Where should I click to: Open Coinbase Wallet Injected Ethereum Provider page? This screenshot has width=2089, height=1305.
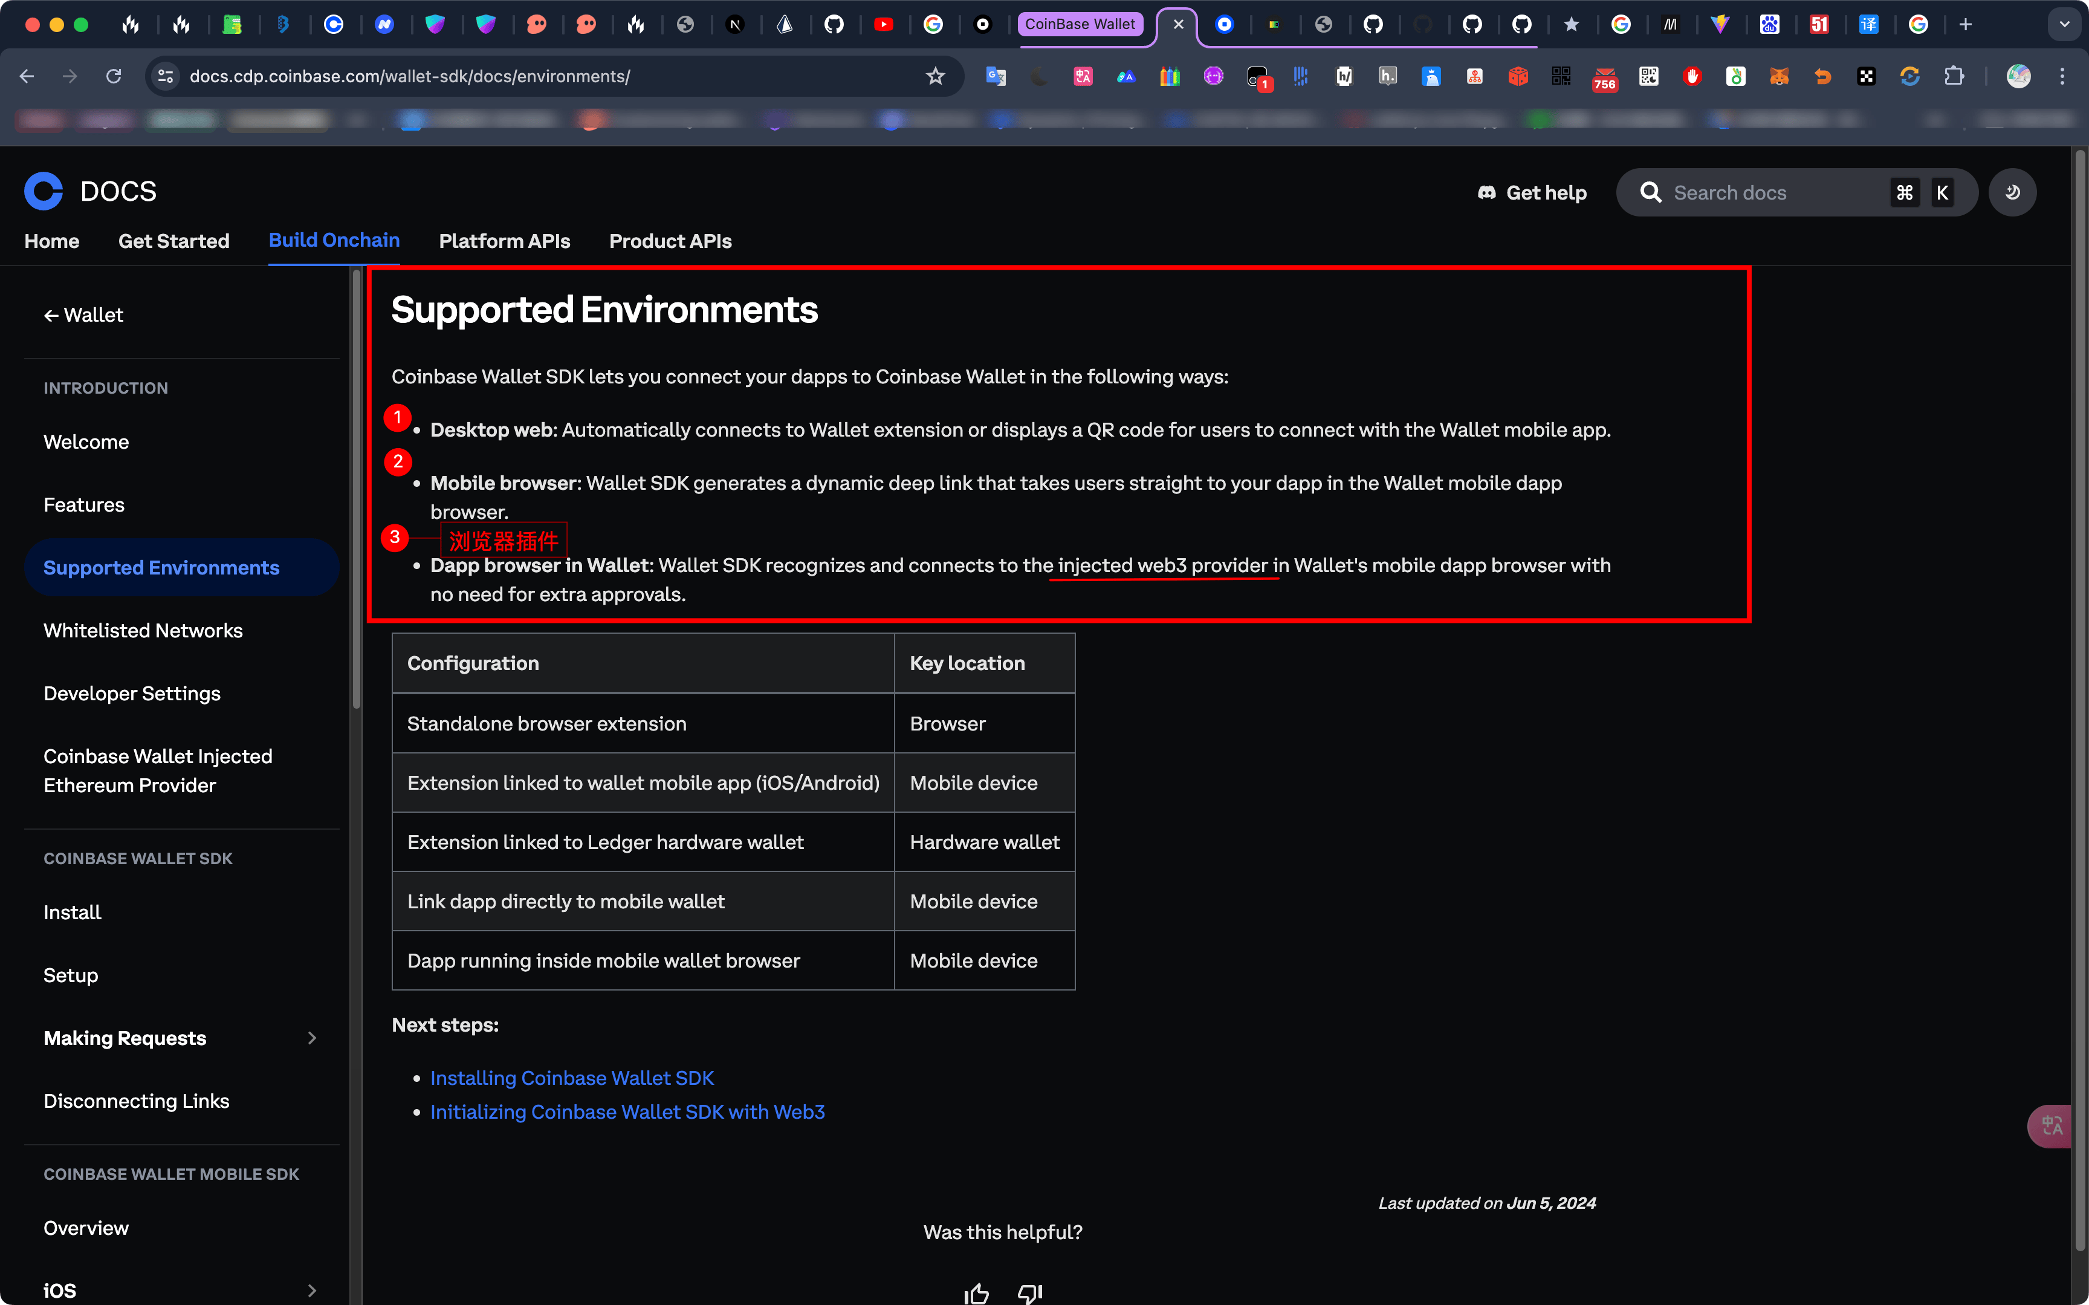point(158,771)
